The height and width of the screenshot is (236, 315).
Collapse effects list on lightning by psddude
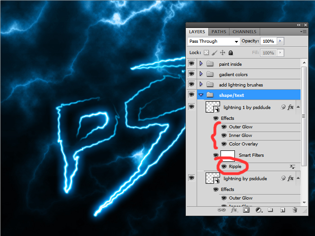coord(298,178)
